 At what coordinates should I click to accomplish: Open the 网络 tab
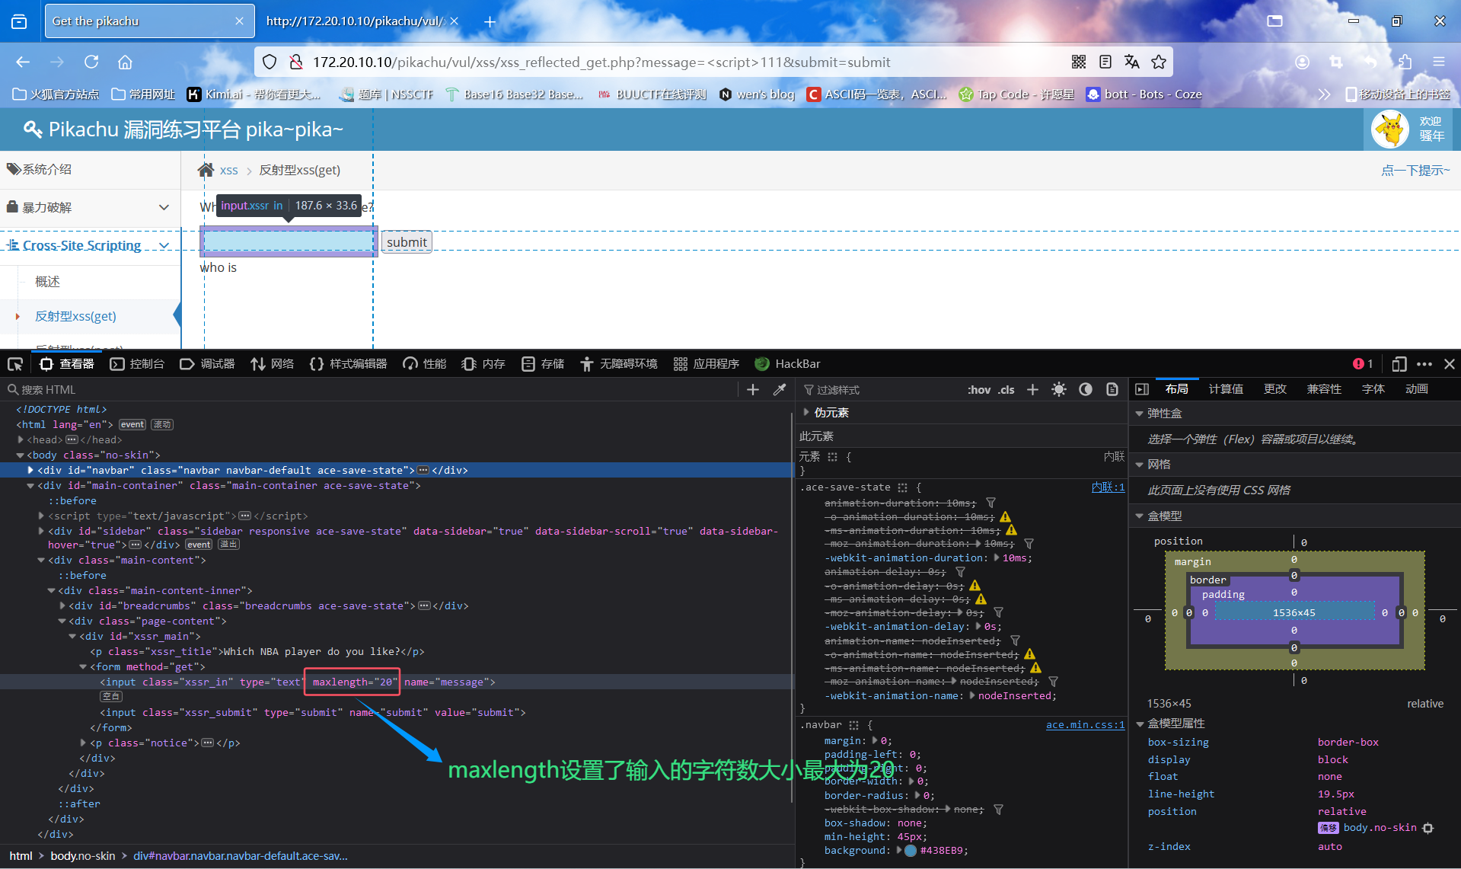point(272,364)
